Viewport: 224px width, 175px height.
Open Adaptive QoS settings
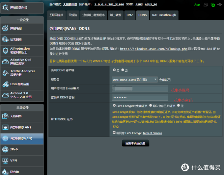pos(22,62)
